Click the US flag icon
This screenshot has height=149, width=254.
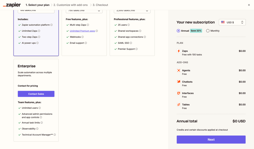[223, 22]
